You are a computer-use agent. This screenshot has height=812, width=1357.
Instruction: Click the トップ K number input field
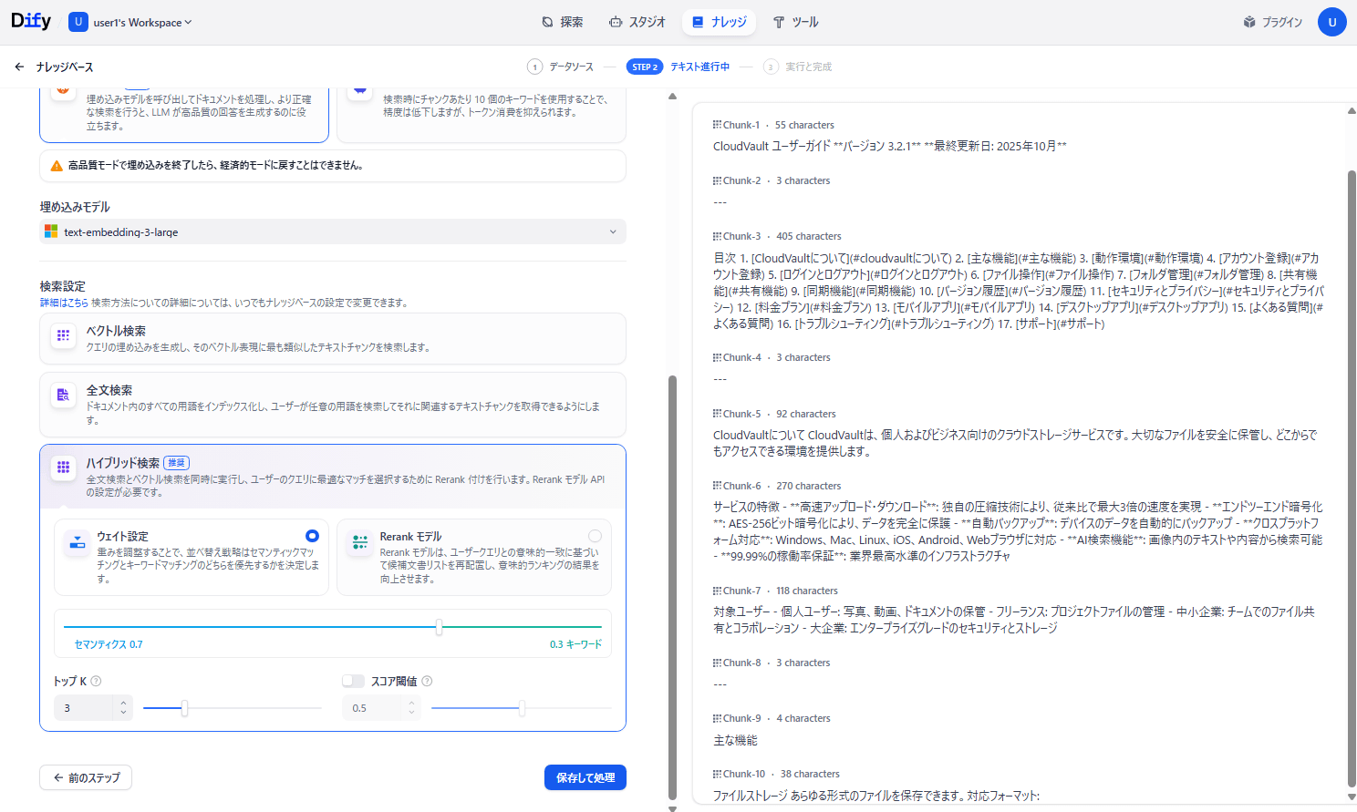tap(85, 708)
